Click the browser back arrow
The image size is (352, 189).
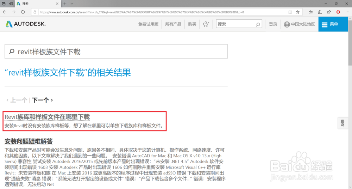click(5, 12)
